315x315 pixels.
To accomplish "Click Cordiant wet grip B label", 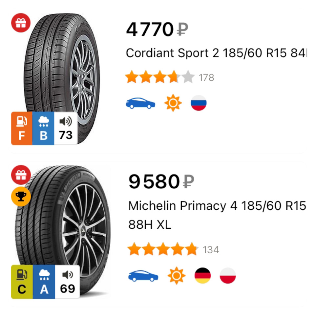I will point(43,128).
